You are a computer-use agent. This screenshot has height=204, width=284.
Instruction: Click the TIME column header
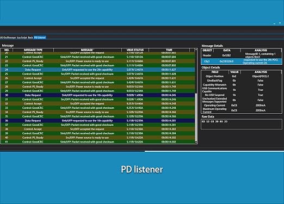pos(169,50)
